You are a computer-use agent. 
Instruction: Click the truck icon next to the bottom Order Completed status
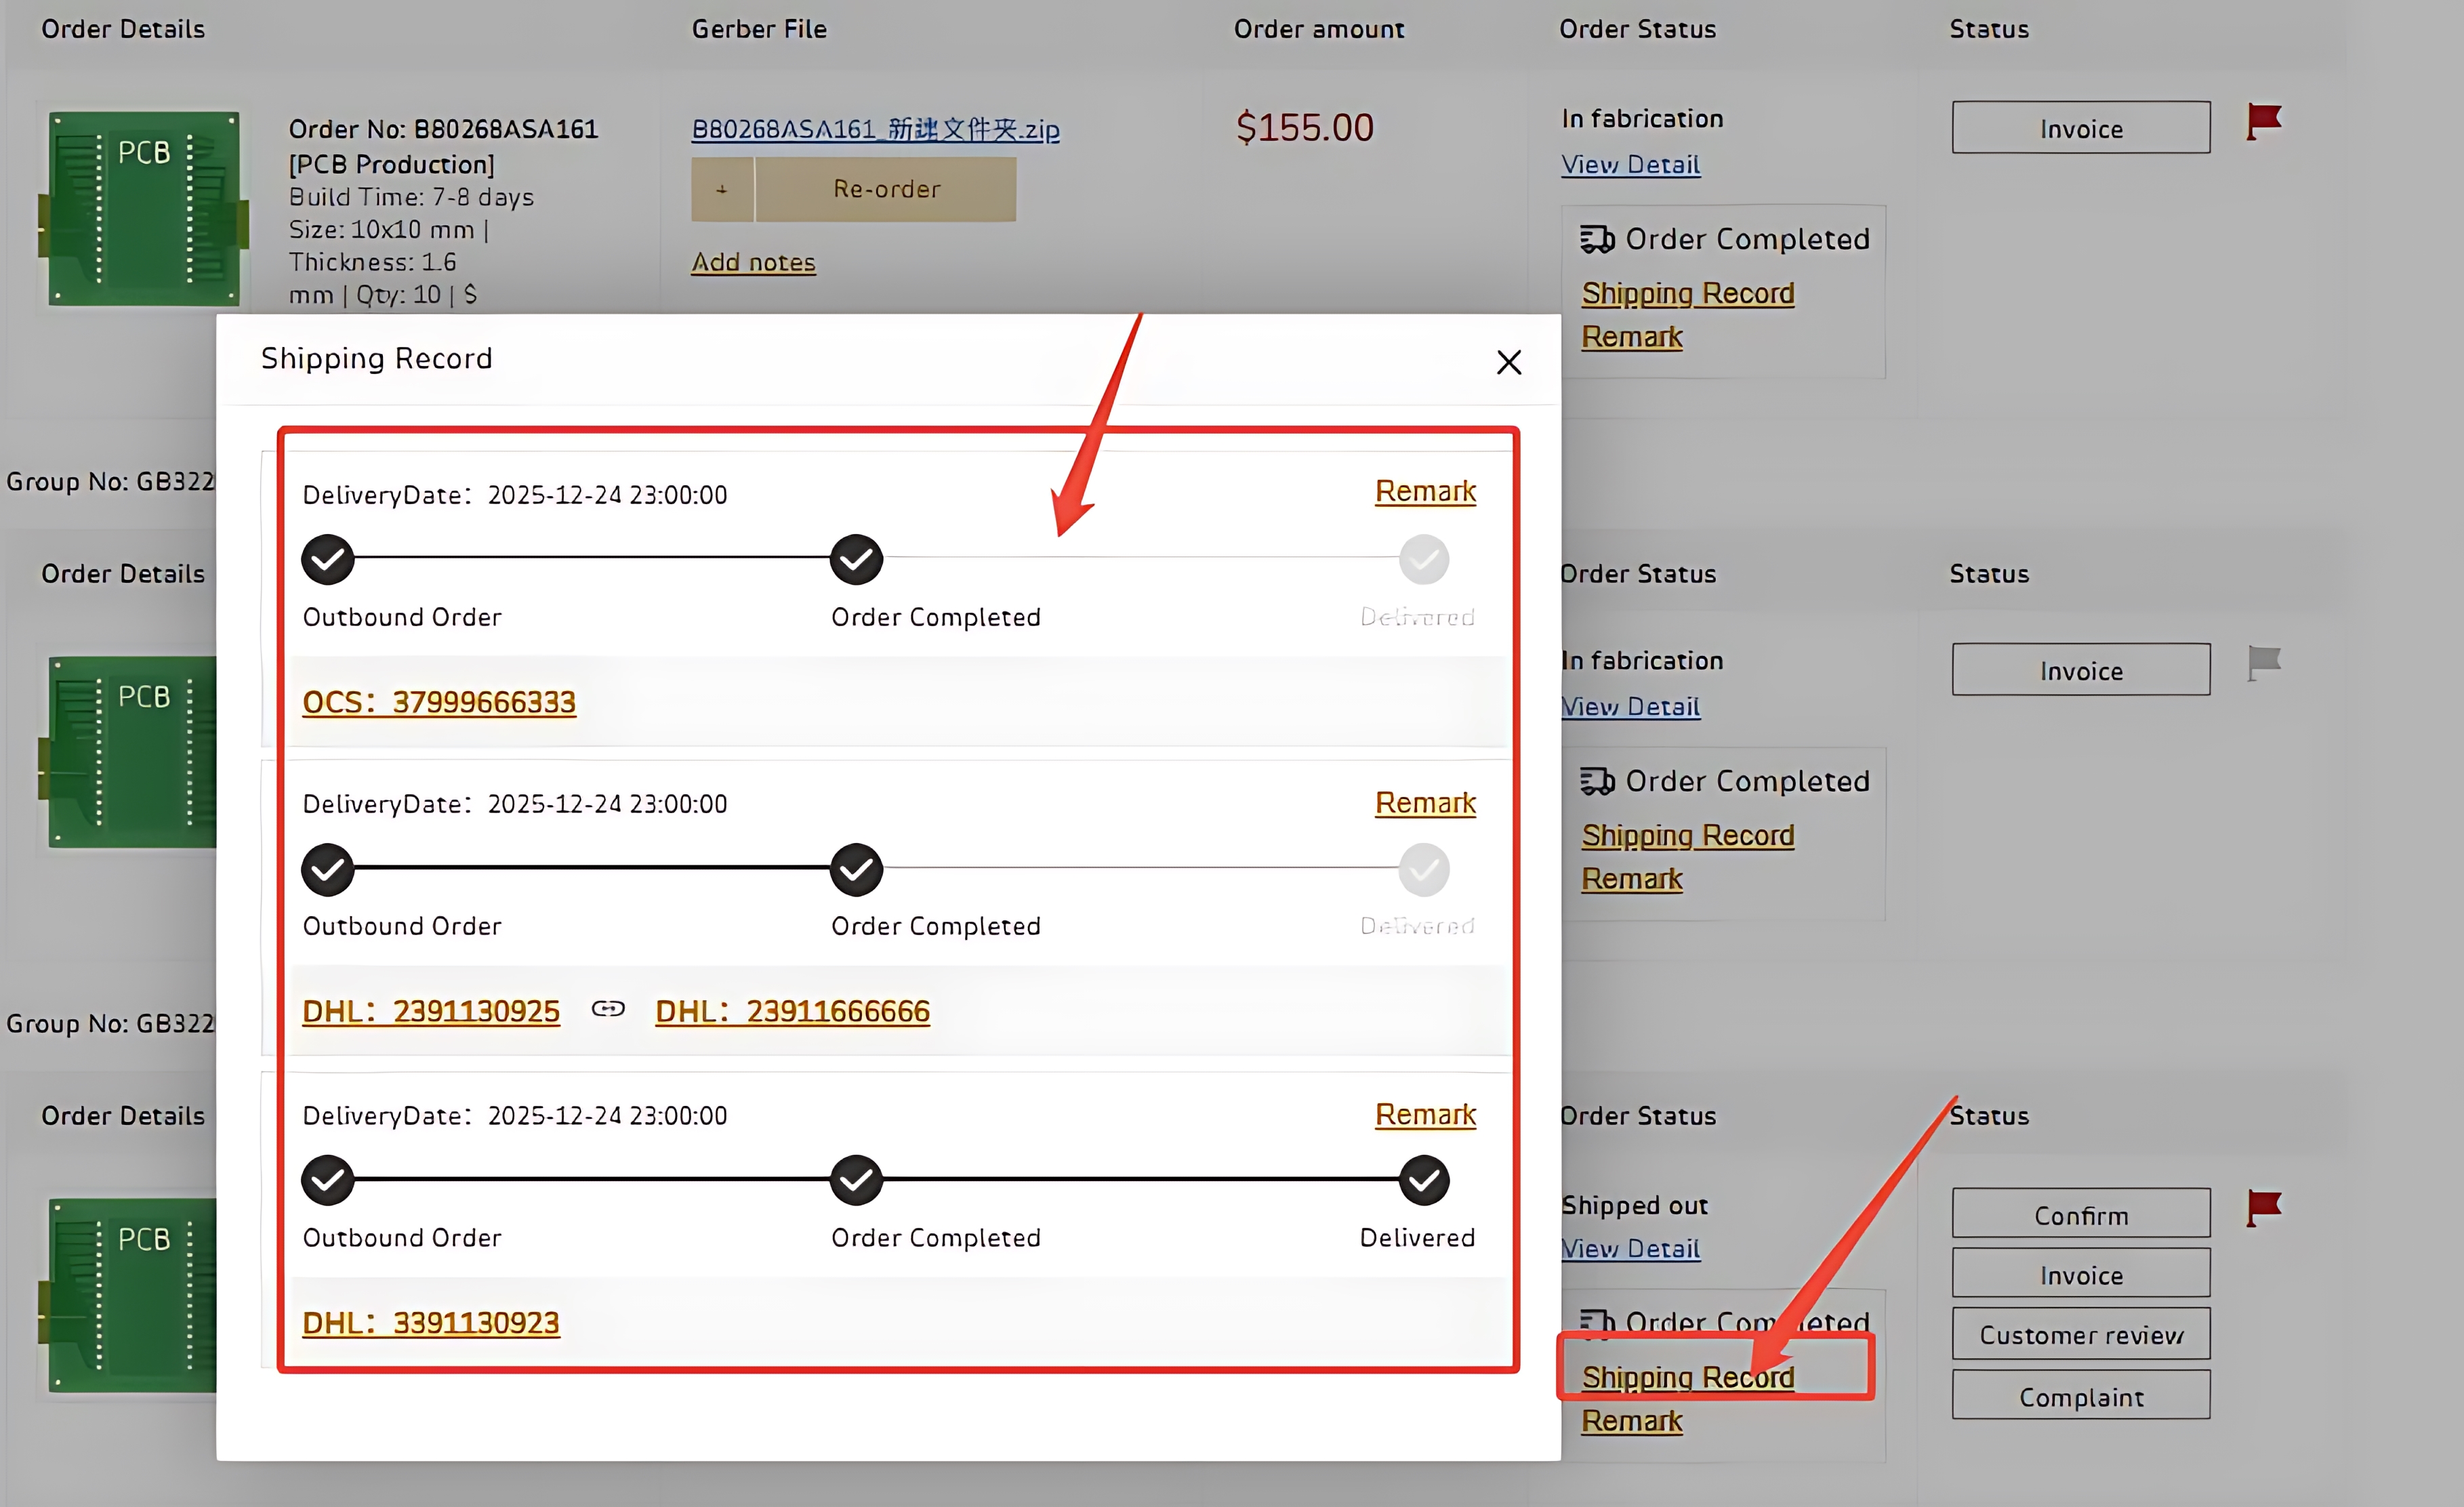(x=1597, y=1320)
